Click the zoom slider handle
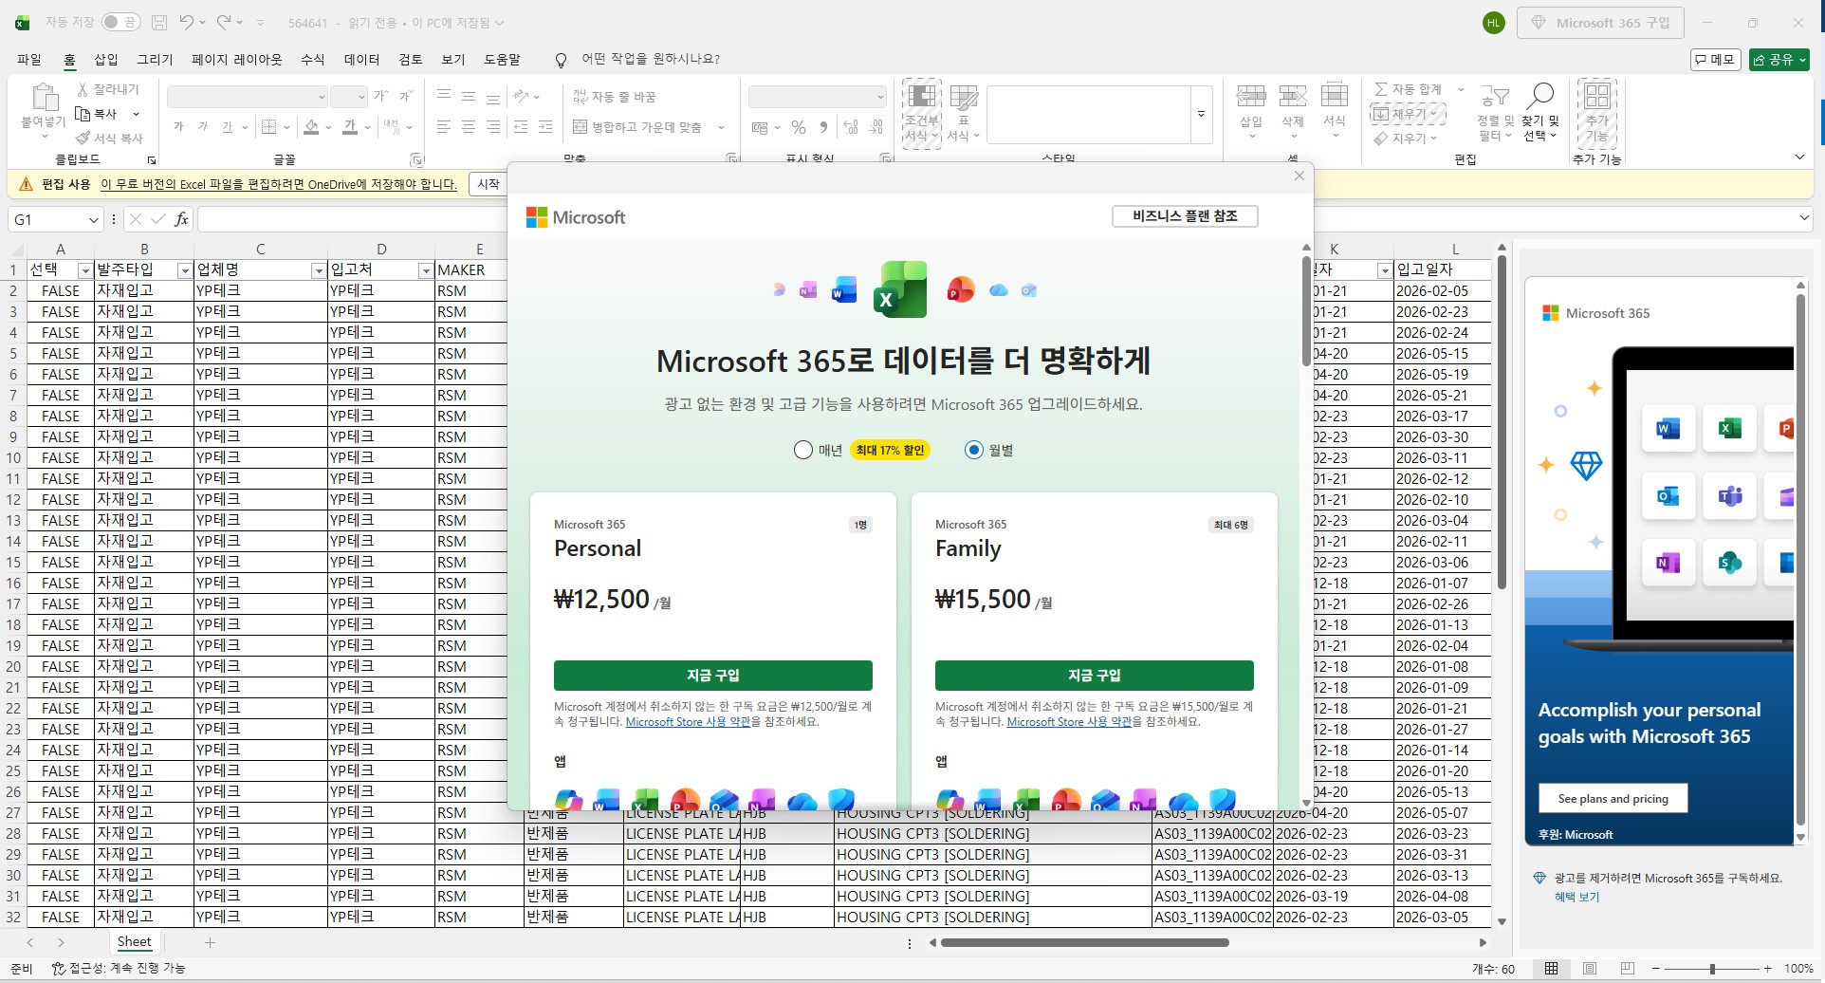The image size is (1825, 983). click(1712, 969)
